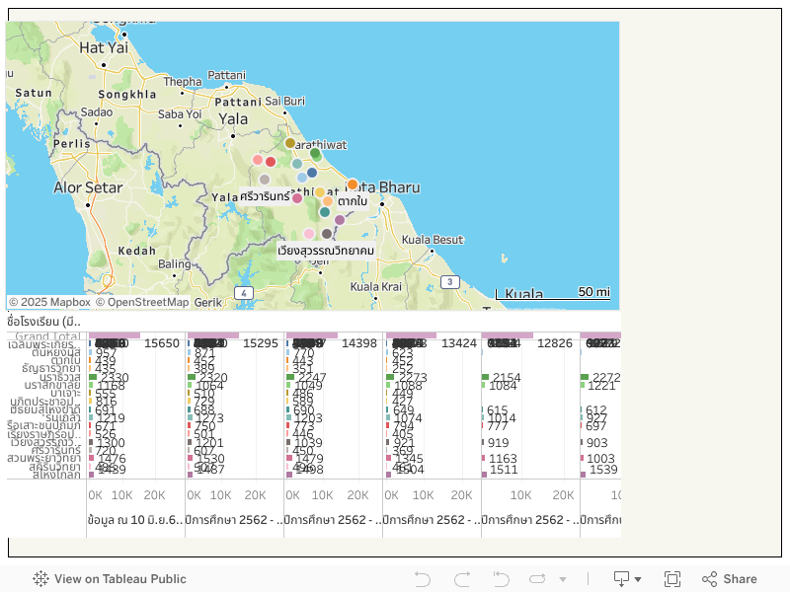Click the ชื่อโรงเรียน field header
This screenshot has width=790, height=592.
43,322
